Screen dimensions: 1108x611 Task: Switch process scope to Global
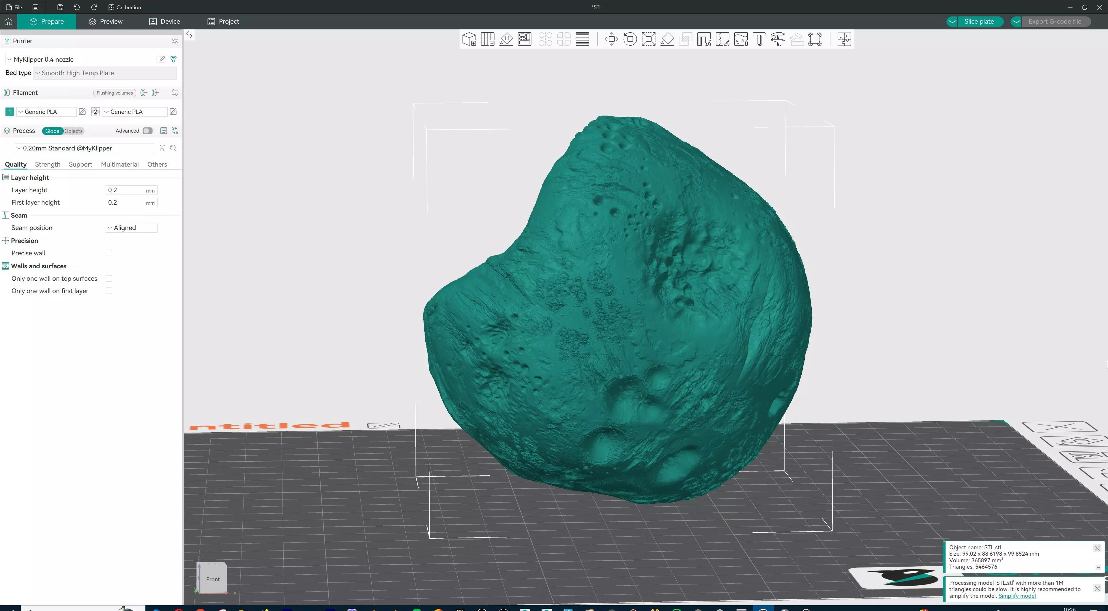pyautogui.click(x=53, y=131)
